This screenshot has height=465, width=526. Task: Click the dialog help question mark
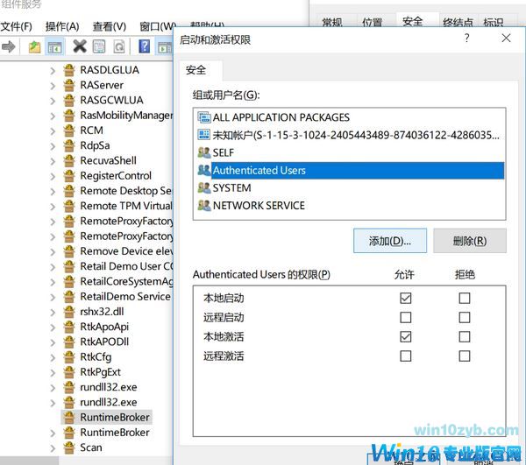click(466, 38)
